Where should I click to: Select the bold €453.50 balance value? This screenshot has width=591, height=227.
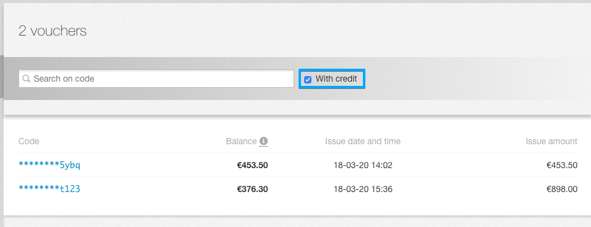(x=253, y=165)
